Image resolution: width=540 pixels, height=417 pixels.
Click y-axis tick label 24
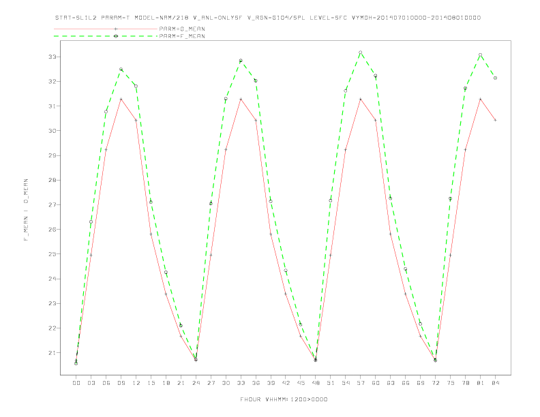(x=52, y=279)
